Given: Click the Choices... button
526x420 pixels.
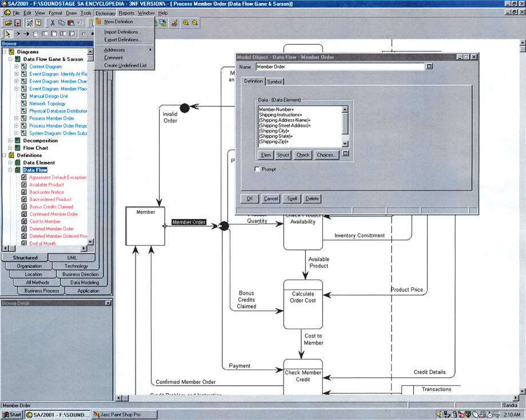Looking at the screenshot, I should pos(326,155).
